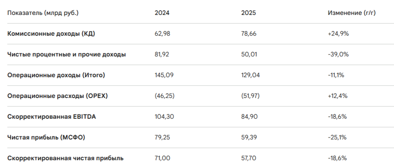
Task: Select the 'Комиссионные доходы (КД)' row label
Action: 51,34
